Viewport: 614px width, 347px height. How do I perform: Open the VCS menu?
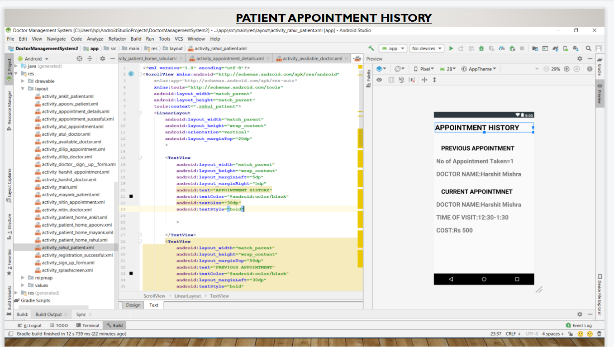pos(179,39)
